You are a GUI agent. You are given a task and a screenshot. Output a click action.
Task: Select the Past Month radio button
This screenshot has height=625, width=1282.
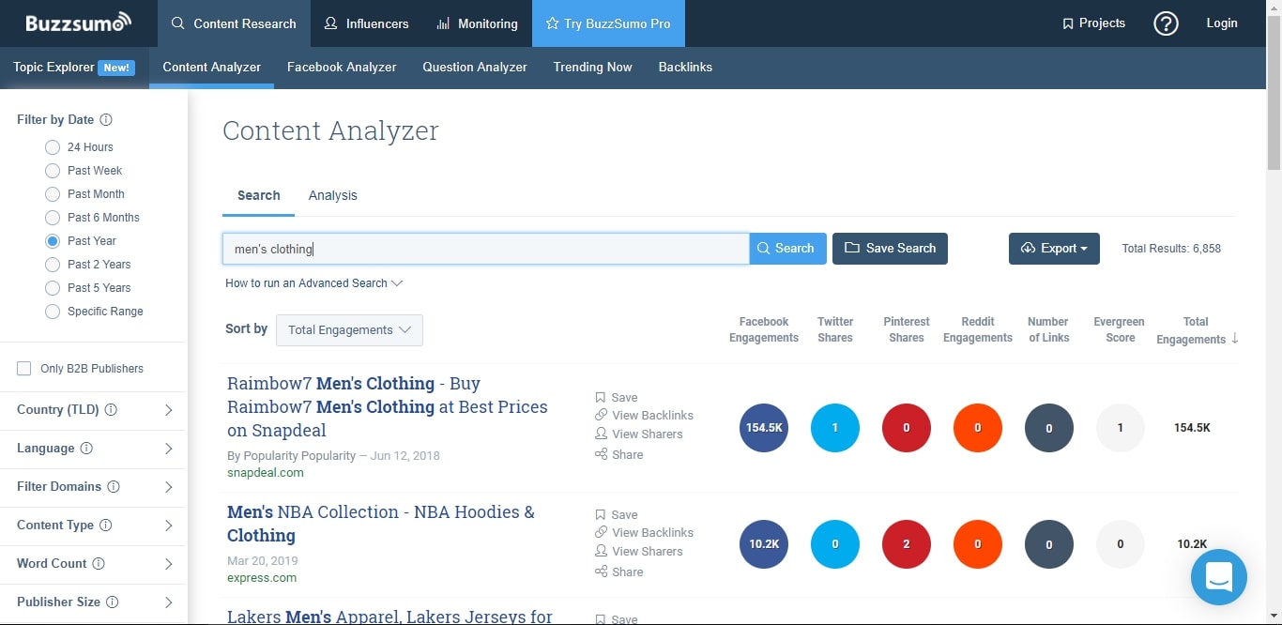(x=53, y=194)
